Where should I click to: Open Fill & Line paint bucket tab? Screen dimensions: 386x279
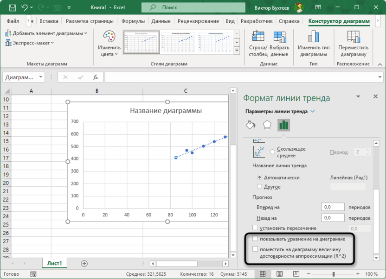point(250,125)
